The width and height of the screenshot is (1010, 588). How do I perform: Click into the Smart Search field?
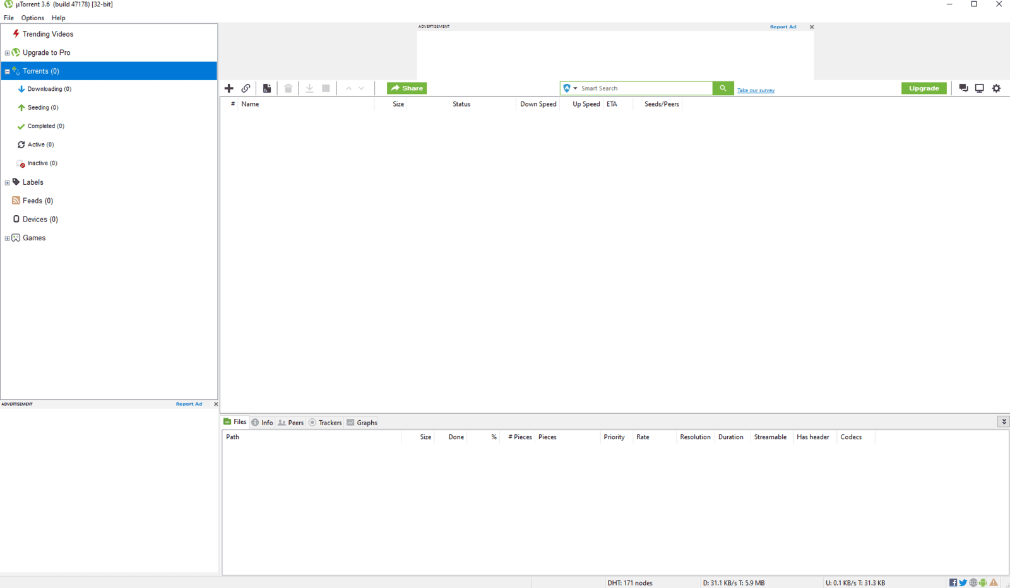point(645,88)
